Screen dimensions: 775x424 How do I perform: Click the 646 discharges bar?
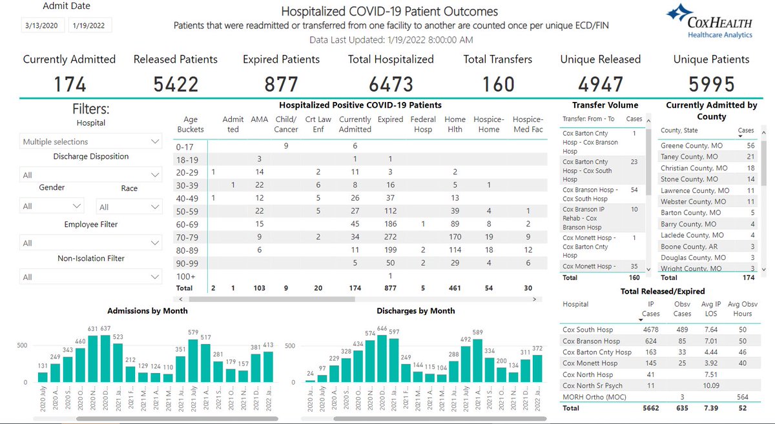(x=381, y=359)
